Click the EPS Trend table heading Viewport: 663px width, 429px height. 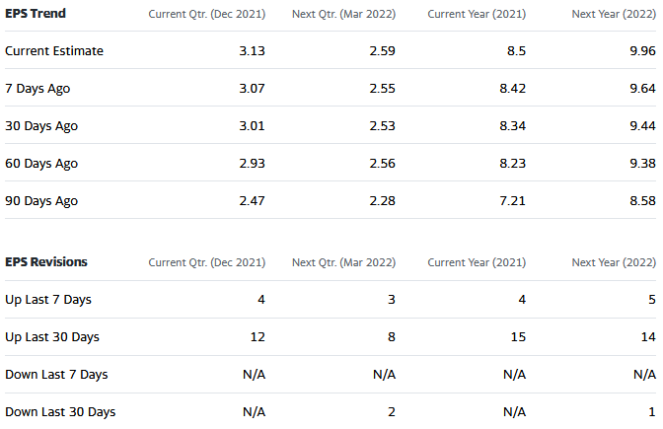[x=34, y=14]
